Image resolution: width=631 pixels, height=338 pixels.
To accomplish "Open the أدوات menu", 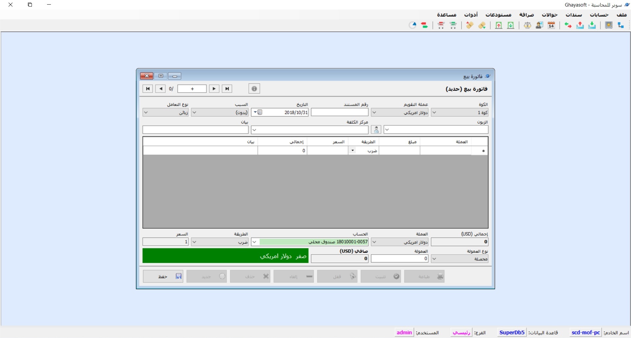I will click(471, 15).
